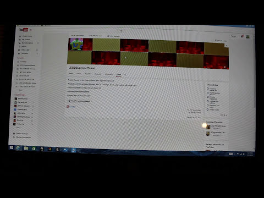
Task: Open fourth subscription with blue icon
Action: [x=20, y=109]
